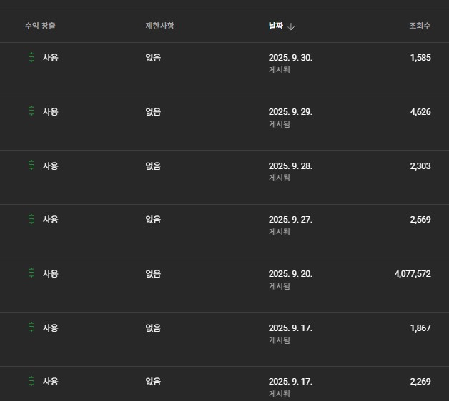Click 사용 monetization status for 2025. 9. 30.
Viewport: 449px width, 401px height.
tap(51, 58)
